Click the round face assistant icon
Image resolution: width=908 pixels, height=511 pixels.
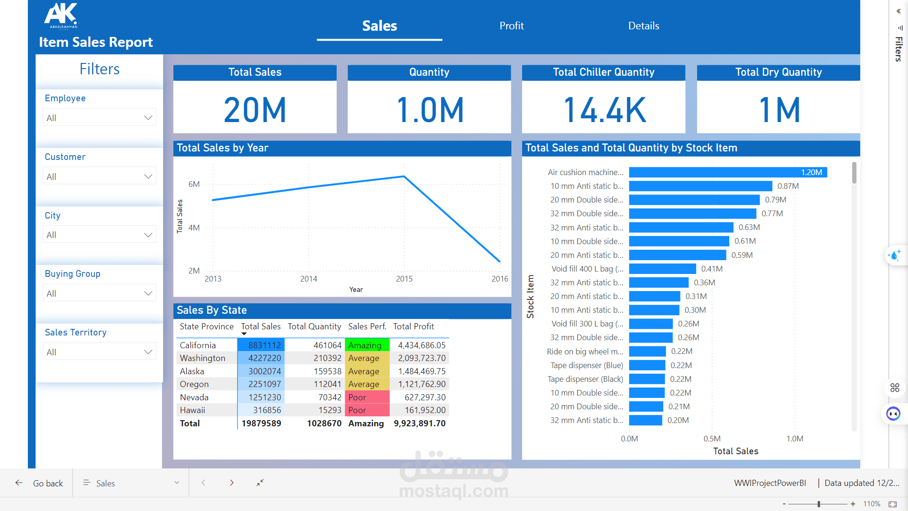(893, 414)
